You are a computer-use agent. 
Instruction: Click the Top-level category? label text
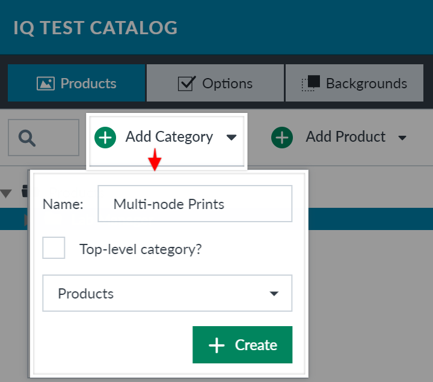coord(141,249)
